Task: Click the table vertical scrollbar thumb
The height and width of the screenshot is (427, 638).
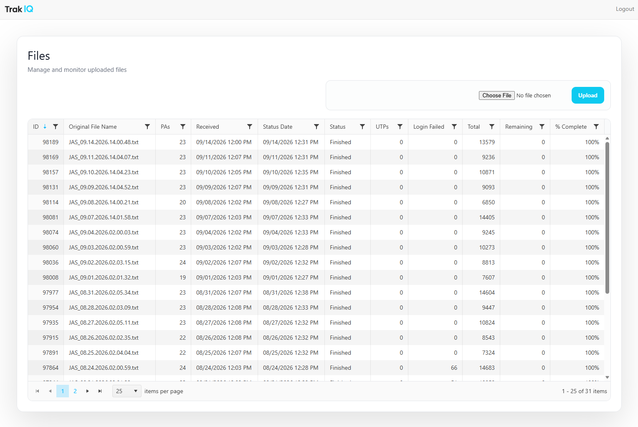Action: tap(607, 217)
